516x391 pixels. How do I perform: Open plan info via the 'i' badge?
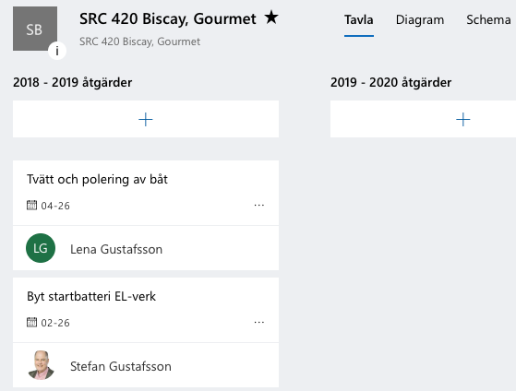click(57, 51)
